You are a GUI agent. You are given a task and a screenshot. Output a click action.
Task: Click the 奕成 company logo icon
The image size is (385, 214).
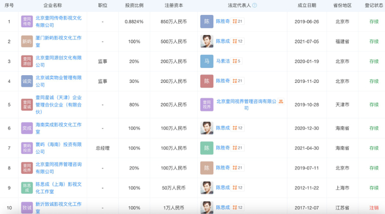[x=27, y=128]
